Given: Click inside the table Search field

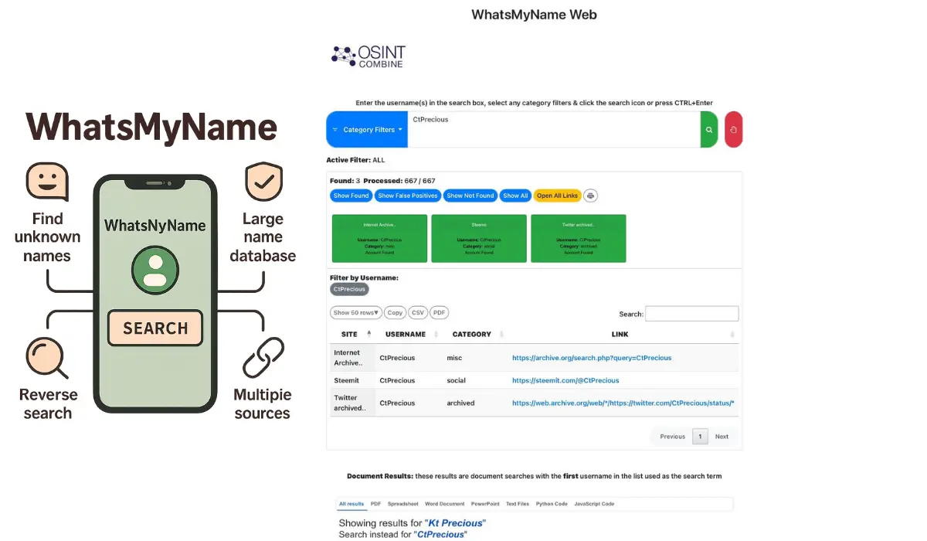Looking at the screenshot, I should click(691, 313).
